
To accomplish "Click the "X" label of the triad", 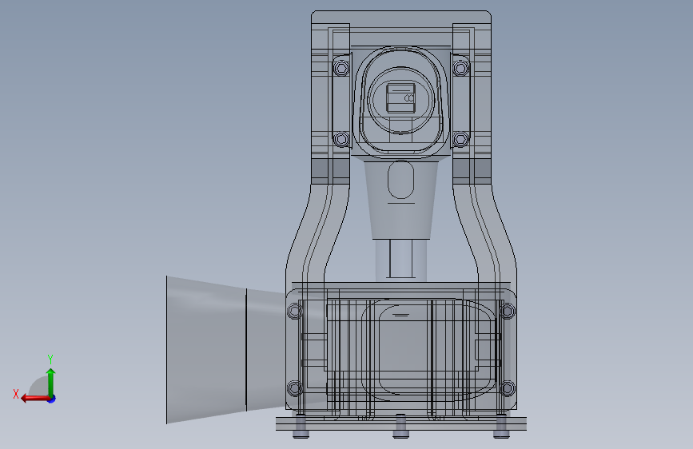I will (x=16, y=394).
